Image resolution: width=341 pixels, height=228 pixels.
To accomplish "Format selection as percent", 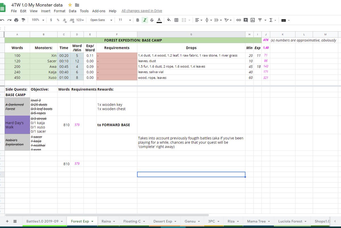I will click(x=58, y=20).
